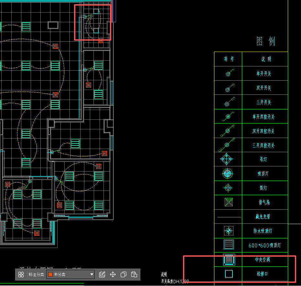Click the 筒灯 downlight symbol in legend
The image size is (301, 286).
tap(228, 188)
